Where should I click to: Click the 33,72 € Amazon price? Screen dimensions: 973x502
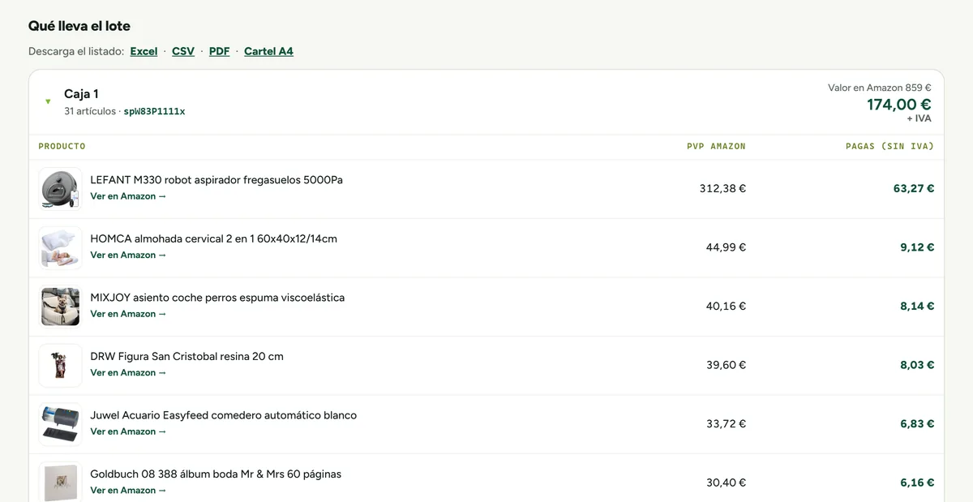pyautogui.click(x=726, y=423)
